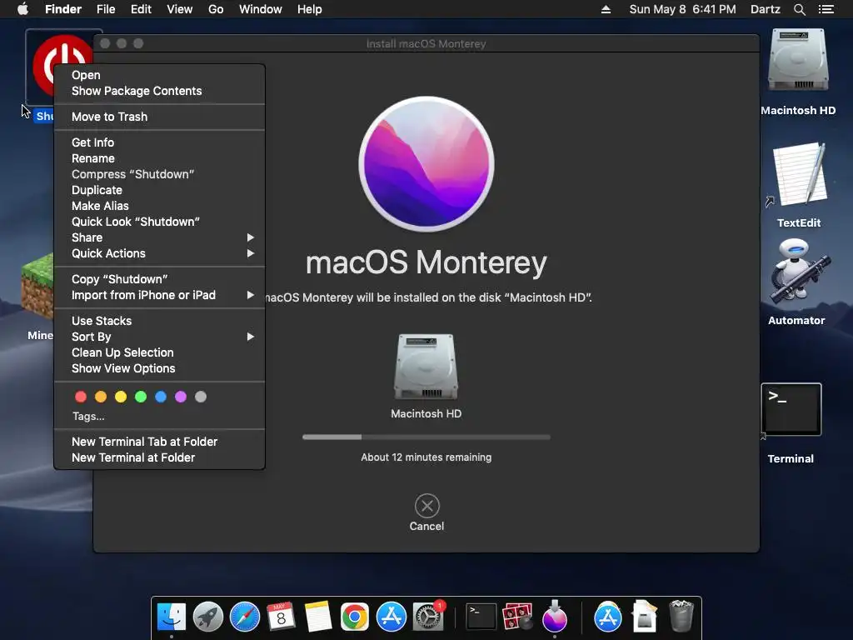Select Macintosh HD desktop drive icon
Screen dimensions: 853x640
[798, 60]
